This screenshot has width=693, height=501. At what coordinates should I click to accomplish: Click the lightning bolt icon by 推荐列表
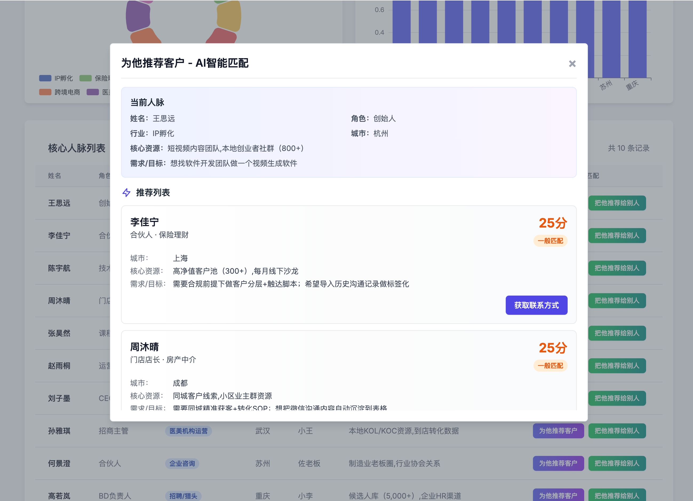coord(126,193)
